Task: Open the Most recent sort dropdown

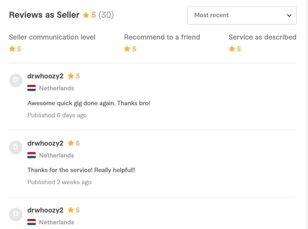Action: [x=242, y=16]
